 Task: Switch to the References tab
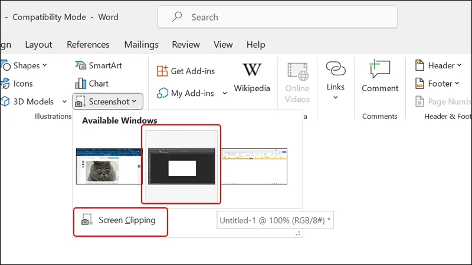[88, 45]
